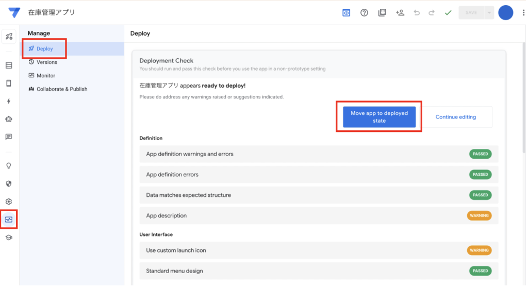Open the Views phone icon in sidebar
This screenshot has width=528, height=287.
9,83
